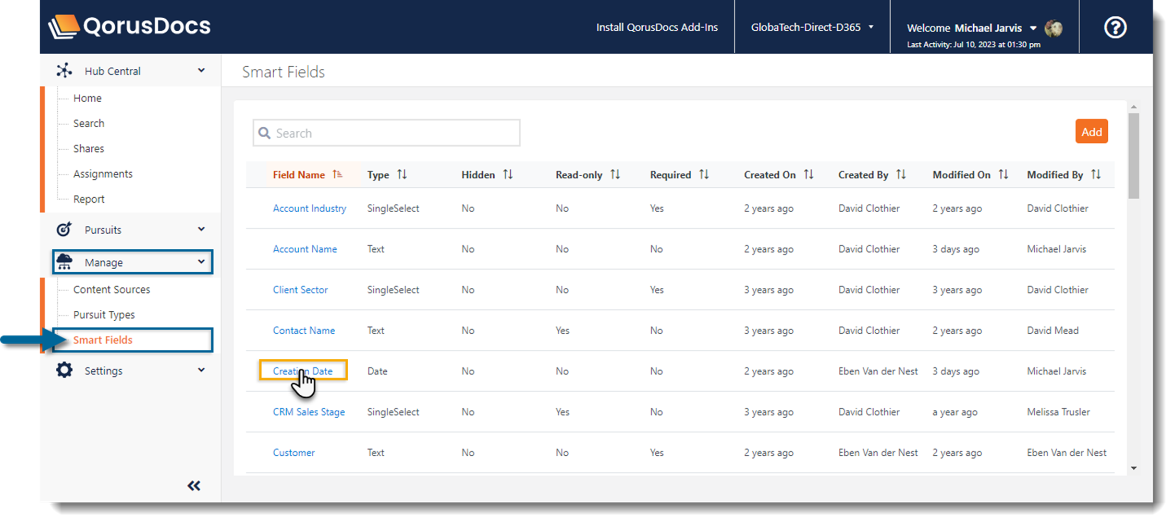Screen dimensions: 1175x522
Task: Expand the Welcome Michael Jarvis user menu
Action: point(1033,28)
